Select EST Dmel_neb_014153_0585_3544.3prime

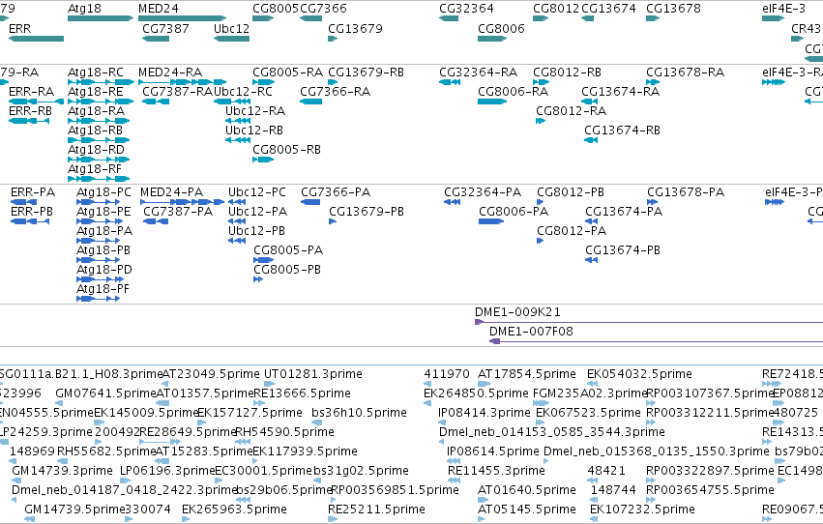pyautogui.click(x=552, y=433)
